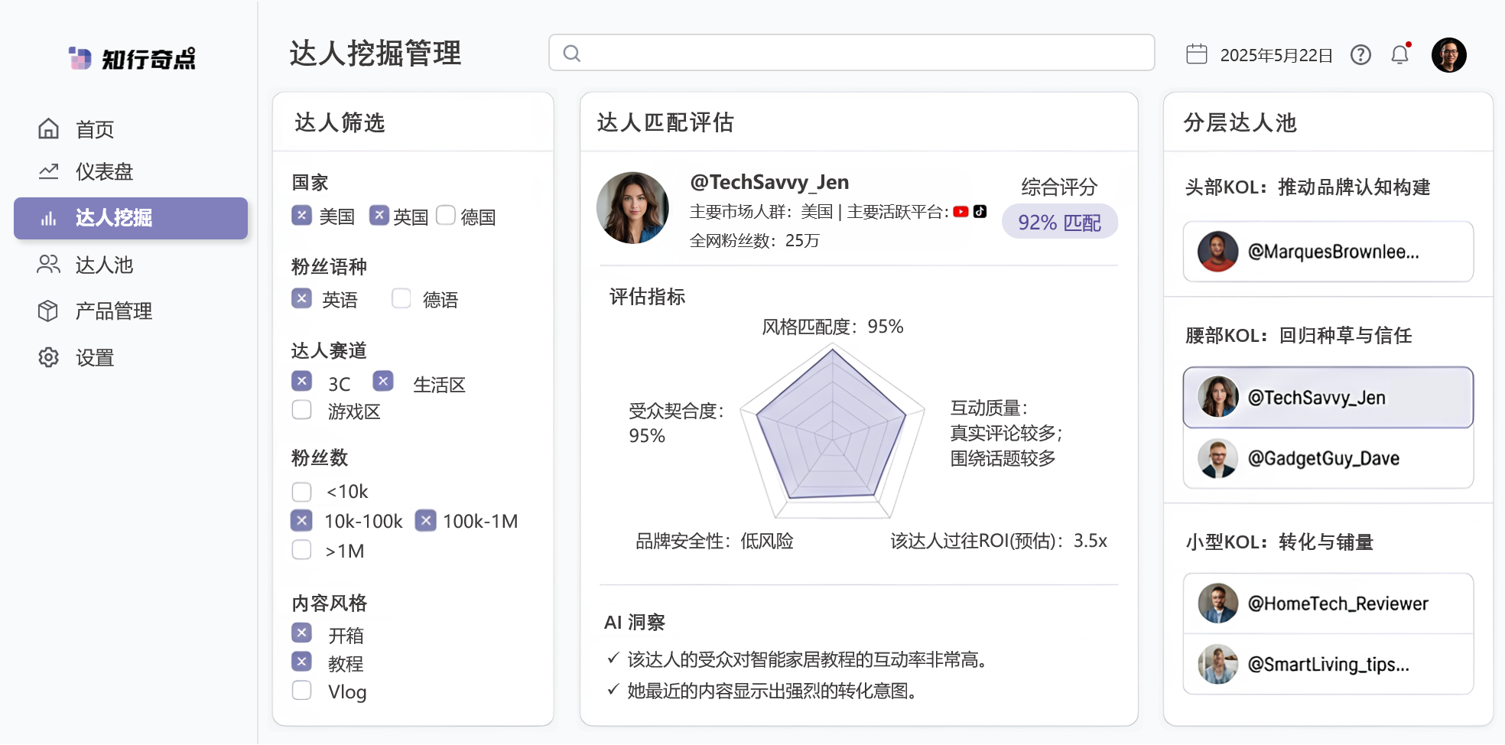
Task: Open user profile avatar
Action: 1448,55
